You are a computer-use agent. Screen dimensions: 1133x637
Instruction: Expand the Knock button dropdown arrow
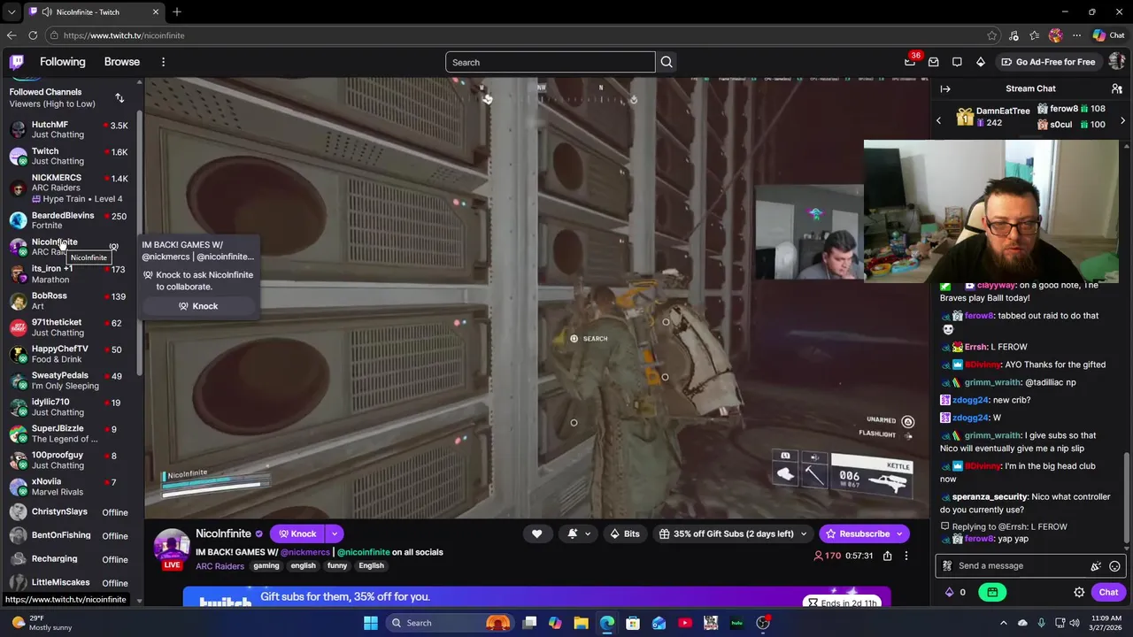click(334, 533)
